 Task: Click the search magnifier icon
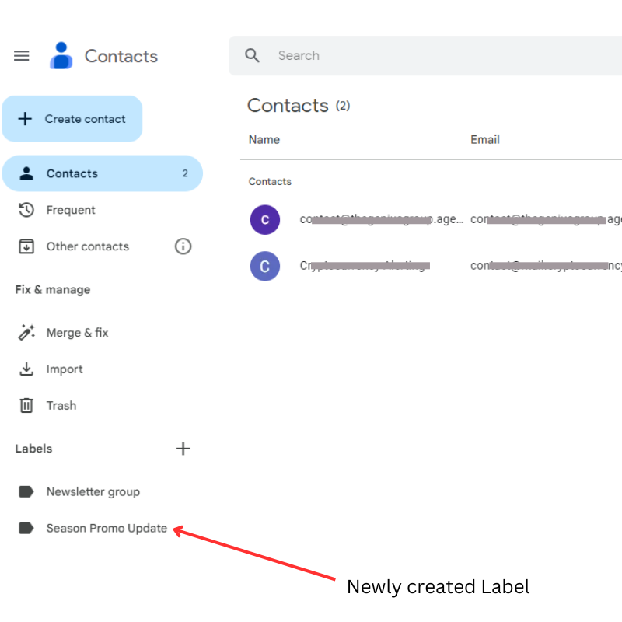[x=252, y=55]
